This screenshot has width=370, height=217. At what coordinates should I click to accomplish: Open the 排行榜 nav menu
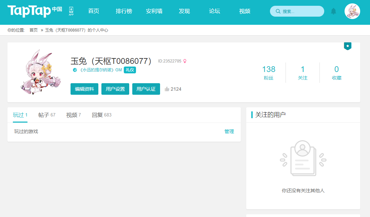point(124,11)
